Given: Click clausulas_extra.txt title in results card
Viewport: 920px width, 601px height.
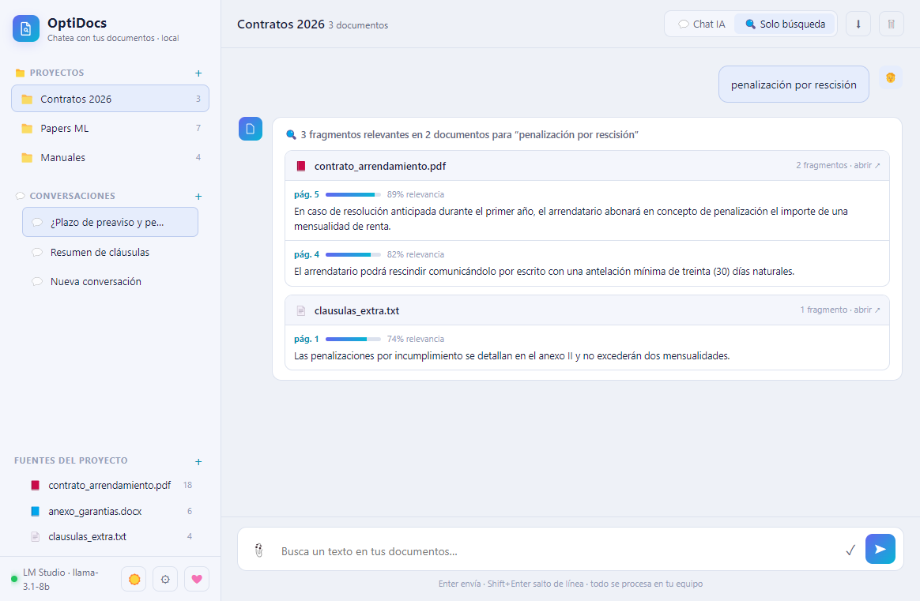Looking at the screenshot, I should tap(356, 310).
